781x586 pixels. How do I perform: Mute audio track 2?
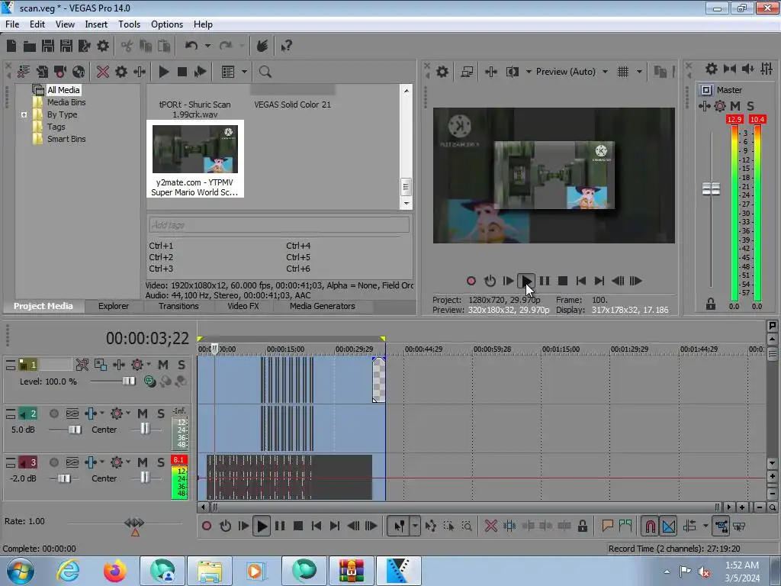tap(143, 414)
